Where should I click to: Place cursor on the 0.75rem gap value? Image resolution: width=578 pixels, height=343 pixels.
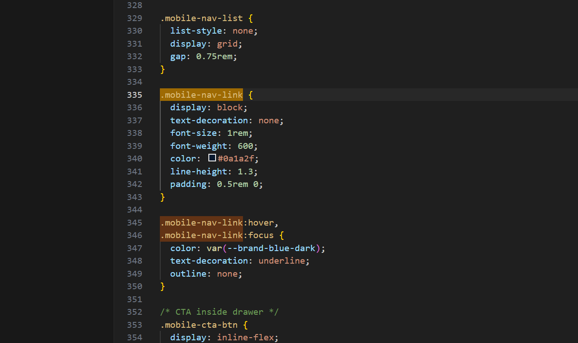click(216, 56)
